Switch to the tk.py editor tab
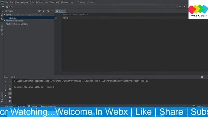This screenshot has width=208, height=117. tap(60, 11)
